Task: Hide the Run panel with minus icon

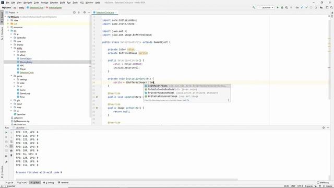Action: [328, 127]
